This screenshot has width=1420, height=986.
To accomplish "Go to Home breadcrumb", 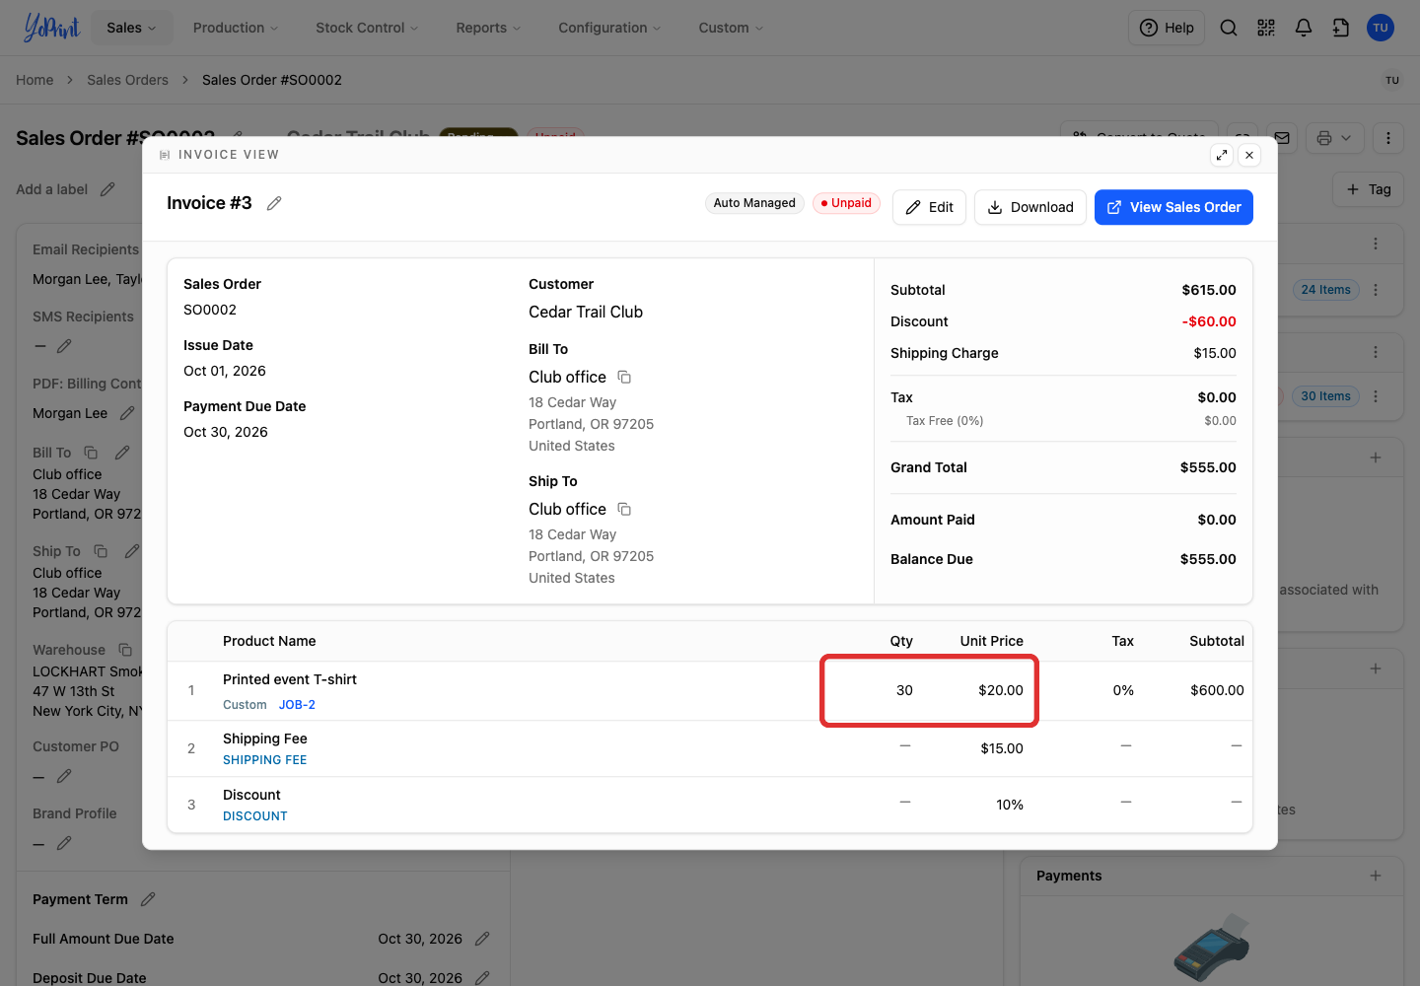I will (x=35, y=80).
